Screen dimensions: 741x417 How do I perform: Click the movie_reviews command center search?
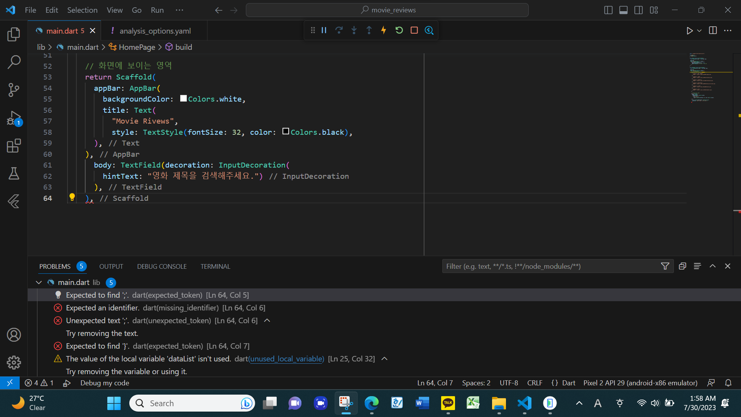click(387, 10)
